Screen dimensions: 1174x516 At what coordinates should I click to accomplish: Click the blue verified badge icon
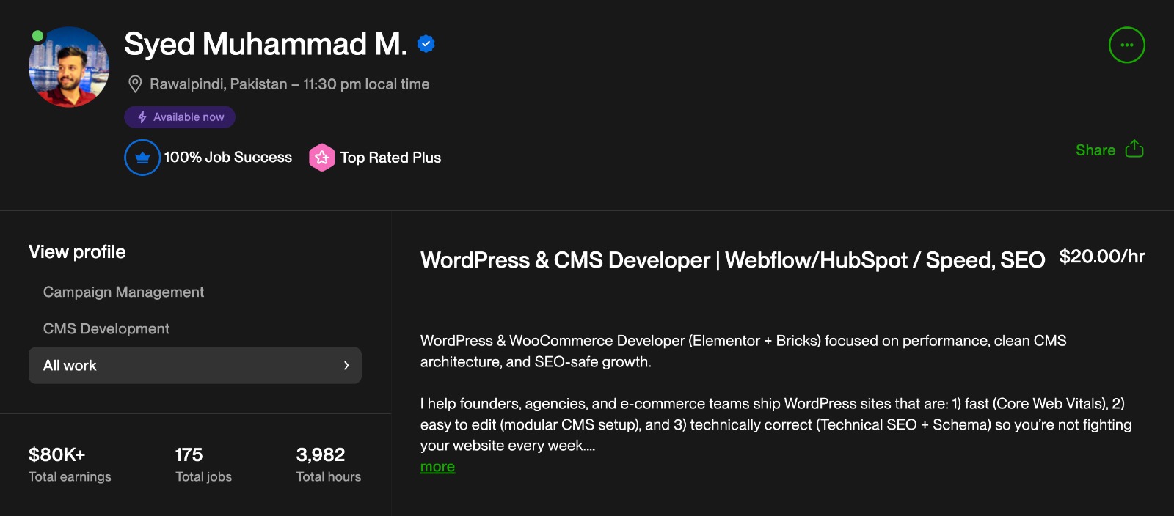(426, 44)
